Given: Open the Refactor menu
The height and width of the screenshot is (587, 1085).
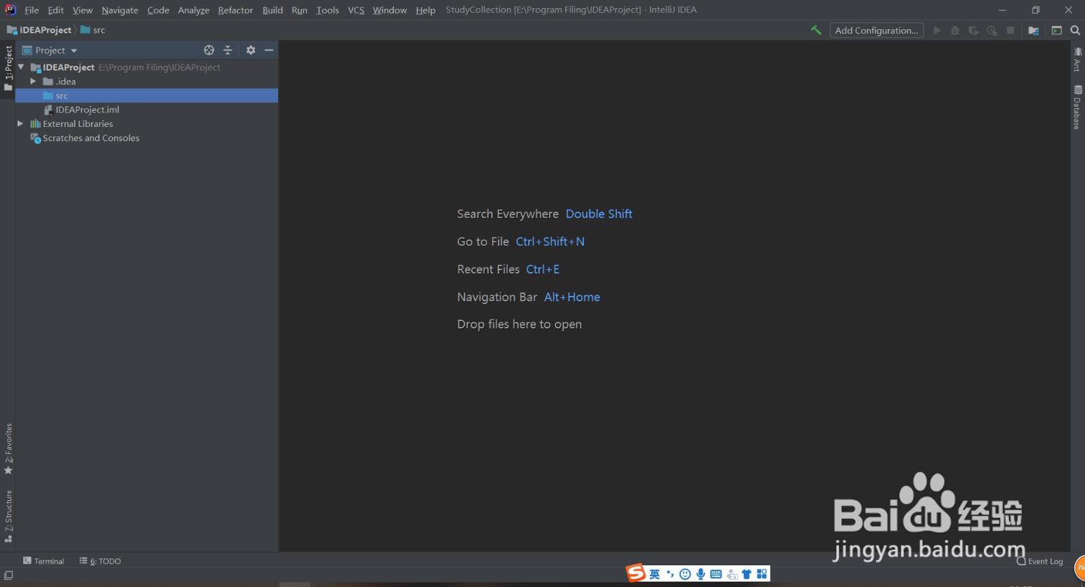Looking at the screenshot, I should click(x=235, y=10).
